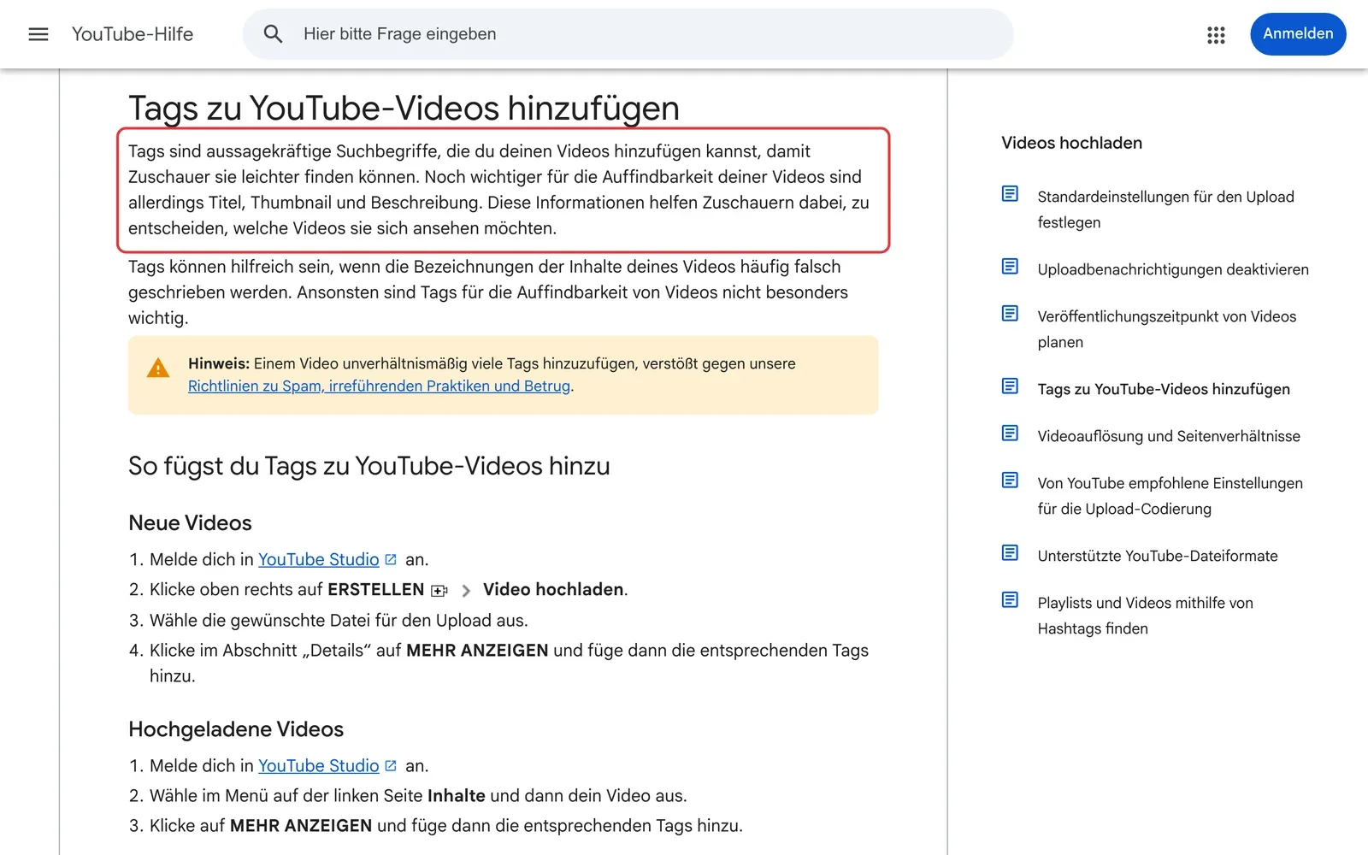Click the 'Hochgeladene Videos' subheading
The image size is (1368, 855).
pyautogui.click(x=236, y=729)
